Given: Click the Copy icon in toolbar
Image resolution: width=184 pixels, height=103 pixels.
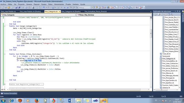Looking at the screenshot, I should coord(26,7).
